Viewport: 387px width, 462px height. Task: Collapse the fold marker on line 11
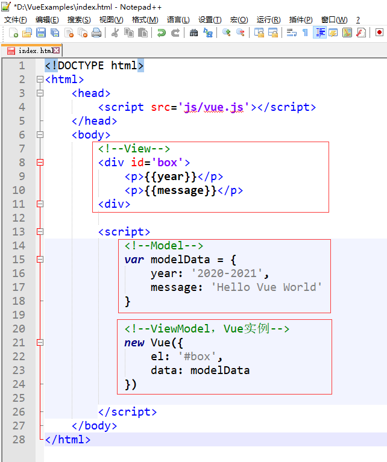40,204
